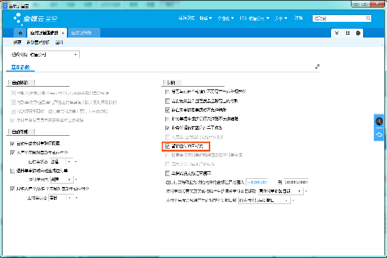Open the four-square grid icon
387x258 pixels.
tap(347, 33)
